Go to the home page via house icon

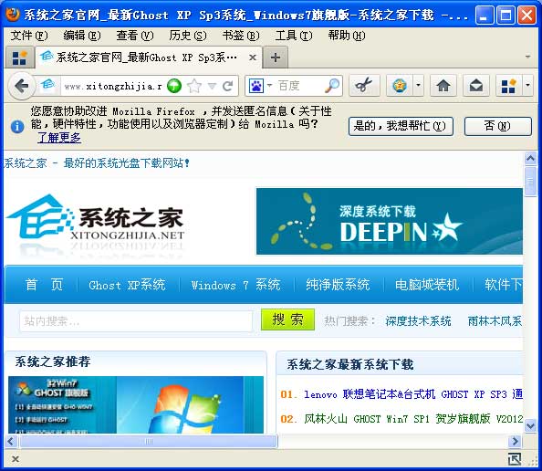point(443,86)
